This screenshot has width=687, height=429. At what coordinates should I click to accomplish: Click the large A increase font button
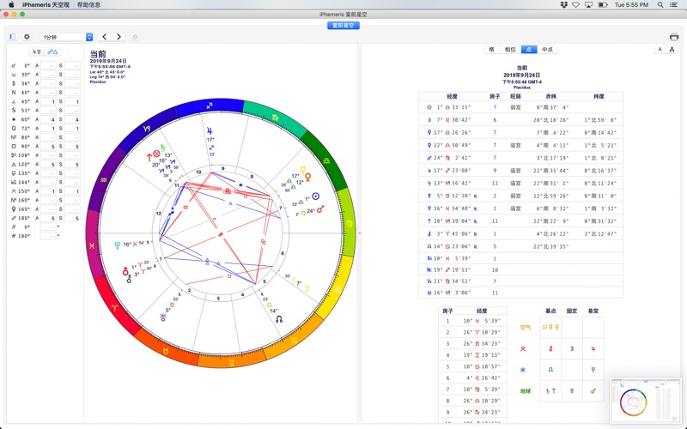click(x=672, y=50)
